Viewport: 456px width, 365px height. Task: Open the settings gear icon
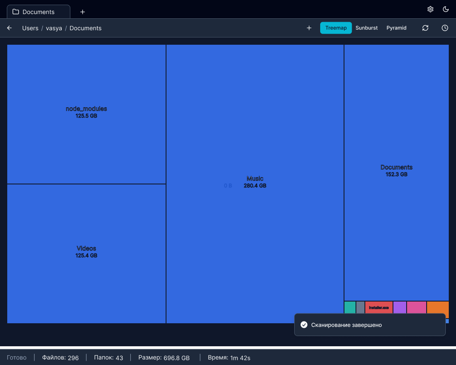pos(430,9)
